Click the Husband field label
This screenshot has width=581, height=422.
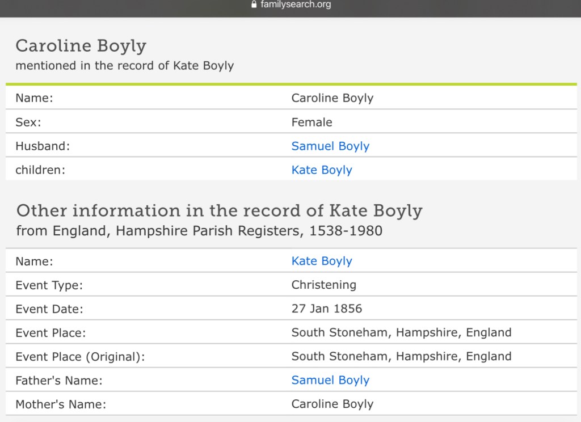tap(43, 146)
